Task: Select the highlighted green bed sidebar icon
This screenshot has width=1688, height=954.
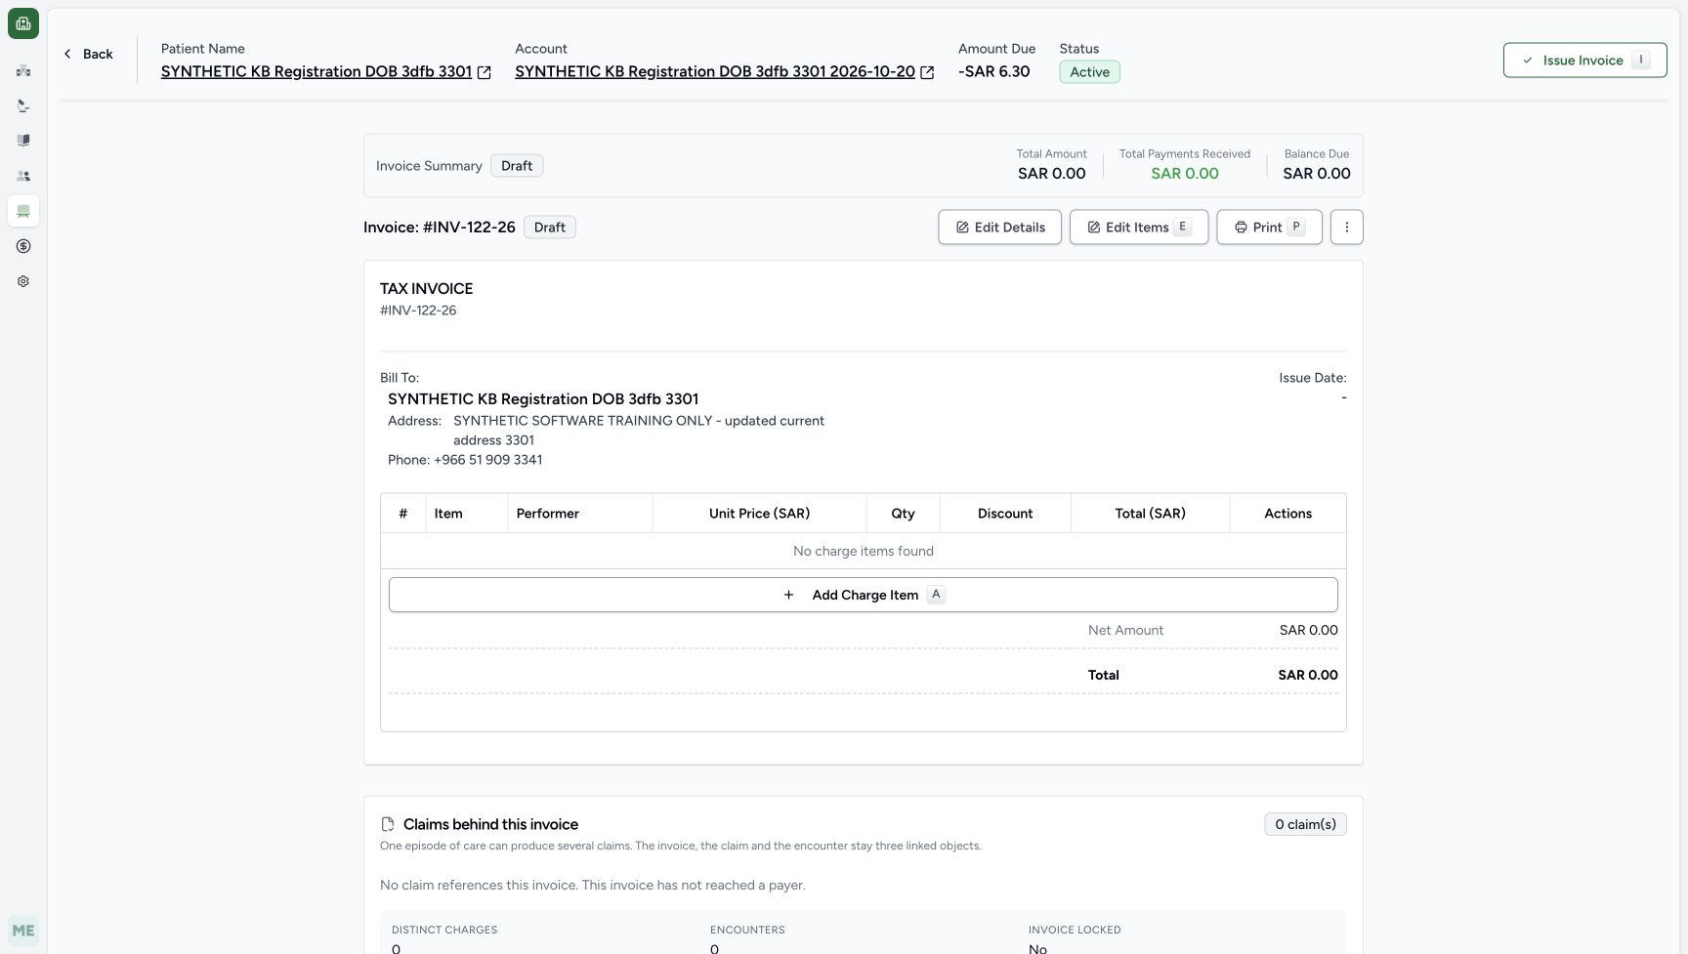Action: coord(23,211)
